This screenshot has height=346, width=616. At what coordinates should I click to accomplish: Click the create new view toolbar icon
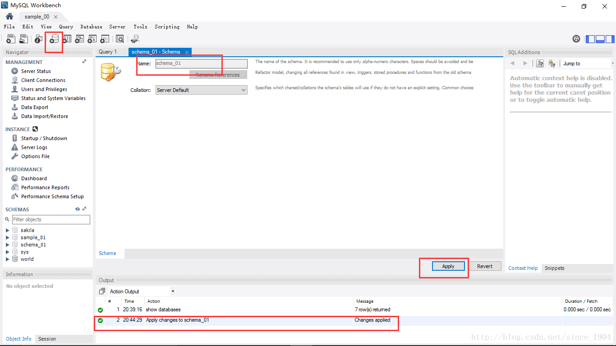pos(79,39)
